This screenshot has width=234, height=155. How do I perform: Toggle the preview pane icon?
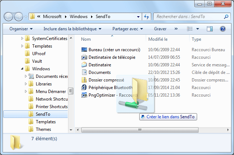(210, 29)
